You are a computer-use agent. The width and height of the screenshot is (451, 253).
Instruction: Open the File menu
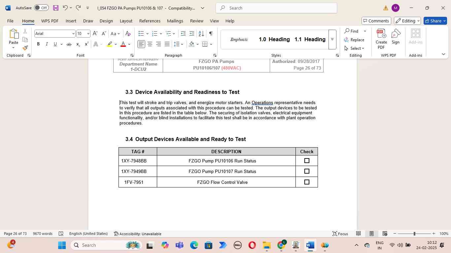click(x=10, y=21)
